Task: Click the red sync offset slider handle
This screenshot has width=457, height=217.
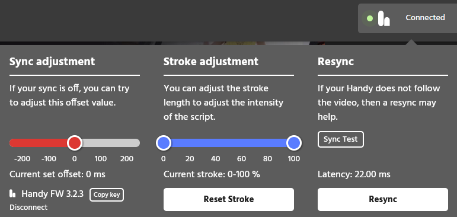Action: 75,143
